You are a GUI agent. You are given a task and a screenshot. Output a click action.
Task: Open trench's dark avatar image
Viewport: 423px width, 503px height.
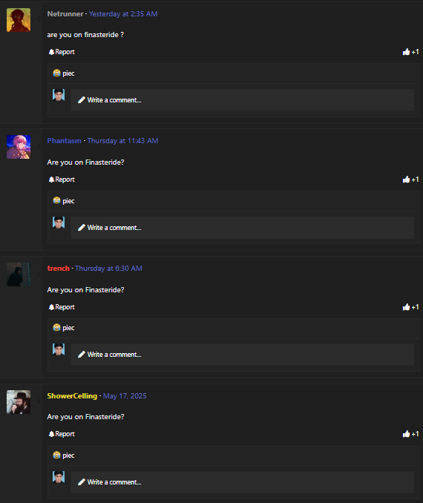click(19, 274)
